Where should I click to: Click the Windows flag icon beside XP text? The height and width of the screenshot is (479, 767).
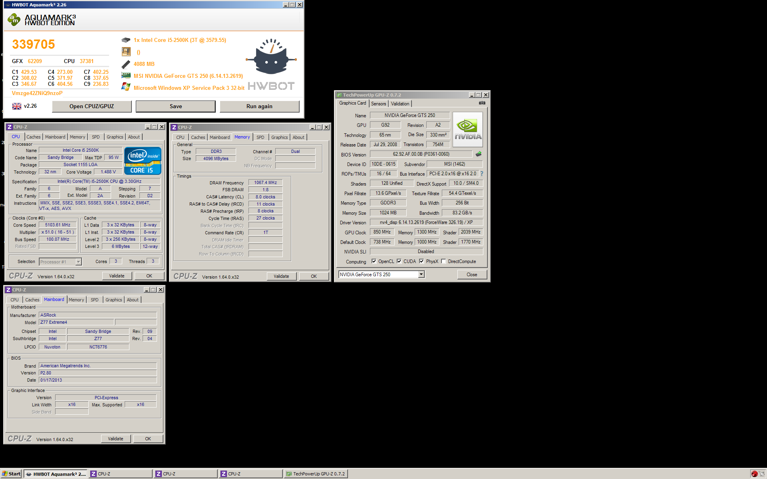tap(126, 87)
